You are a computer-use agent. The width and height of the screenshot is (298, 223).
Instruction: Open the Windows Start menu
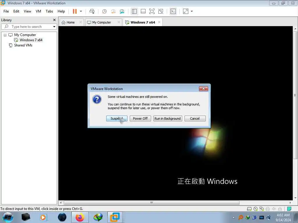[x=8, y=217]
